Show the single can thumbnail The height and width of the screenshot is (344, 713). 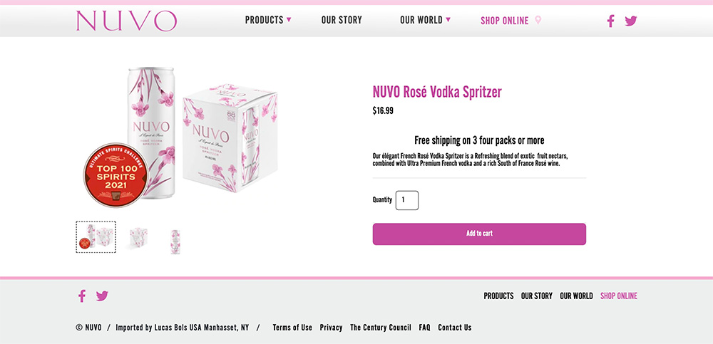click(175, 241)
